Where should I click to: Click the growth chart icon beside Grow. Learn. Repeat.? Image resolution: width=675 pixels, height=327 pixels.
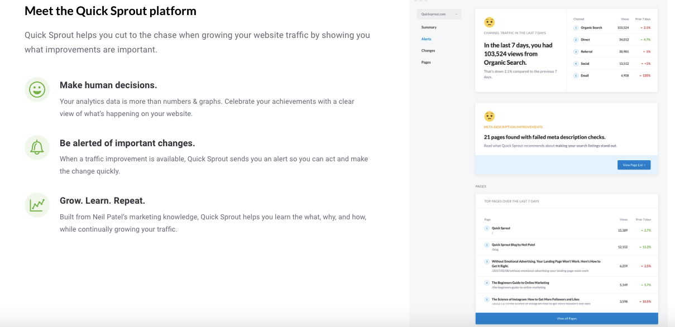click(37, 205)
